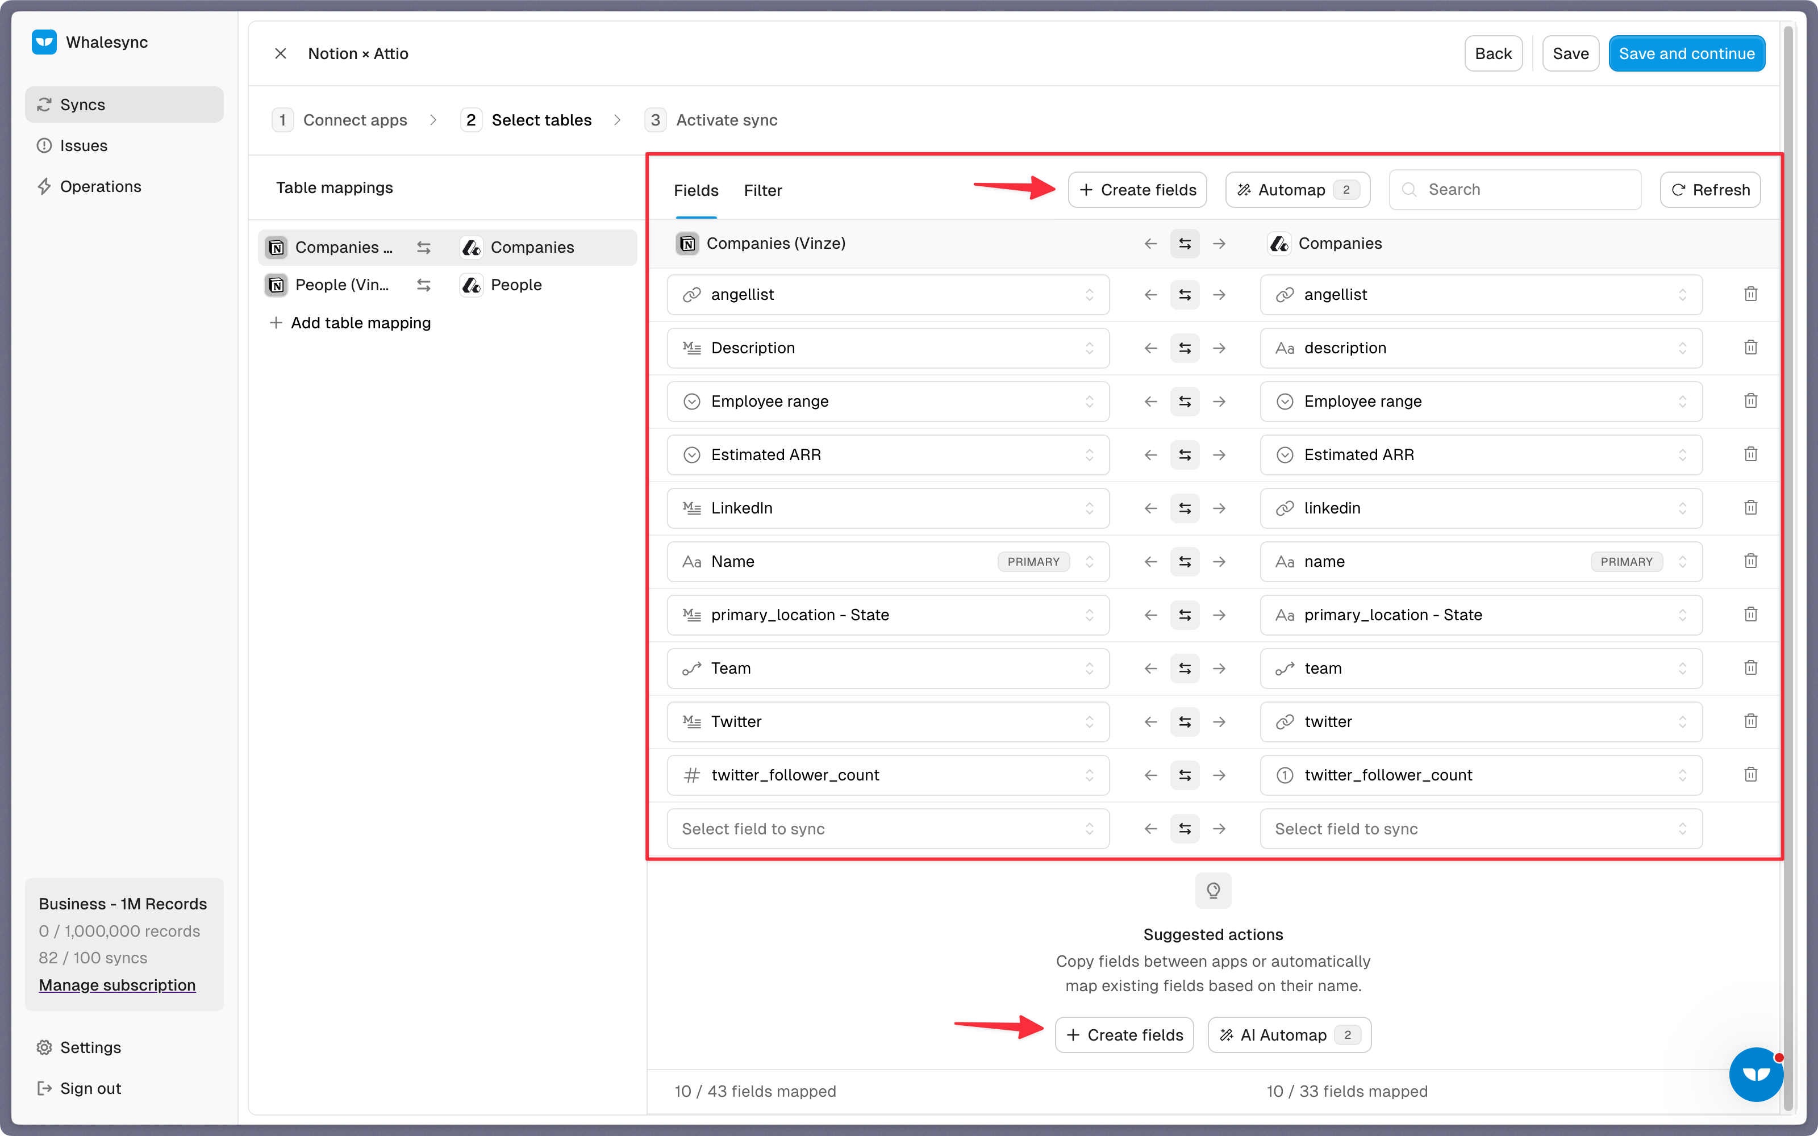
Task: Set left arrow direction for LinkedIn row
Action: point(1150,508)
